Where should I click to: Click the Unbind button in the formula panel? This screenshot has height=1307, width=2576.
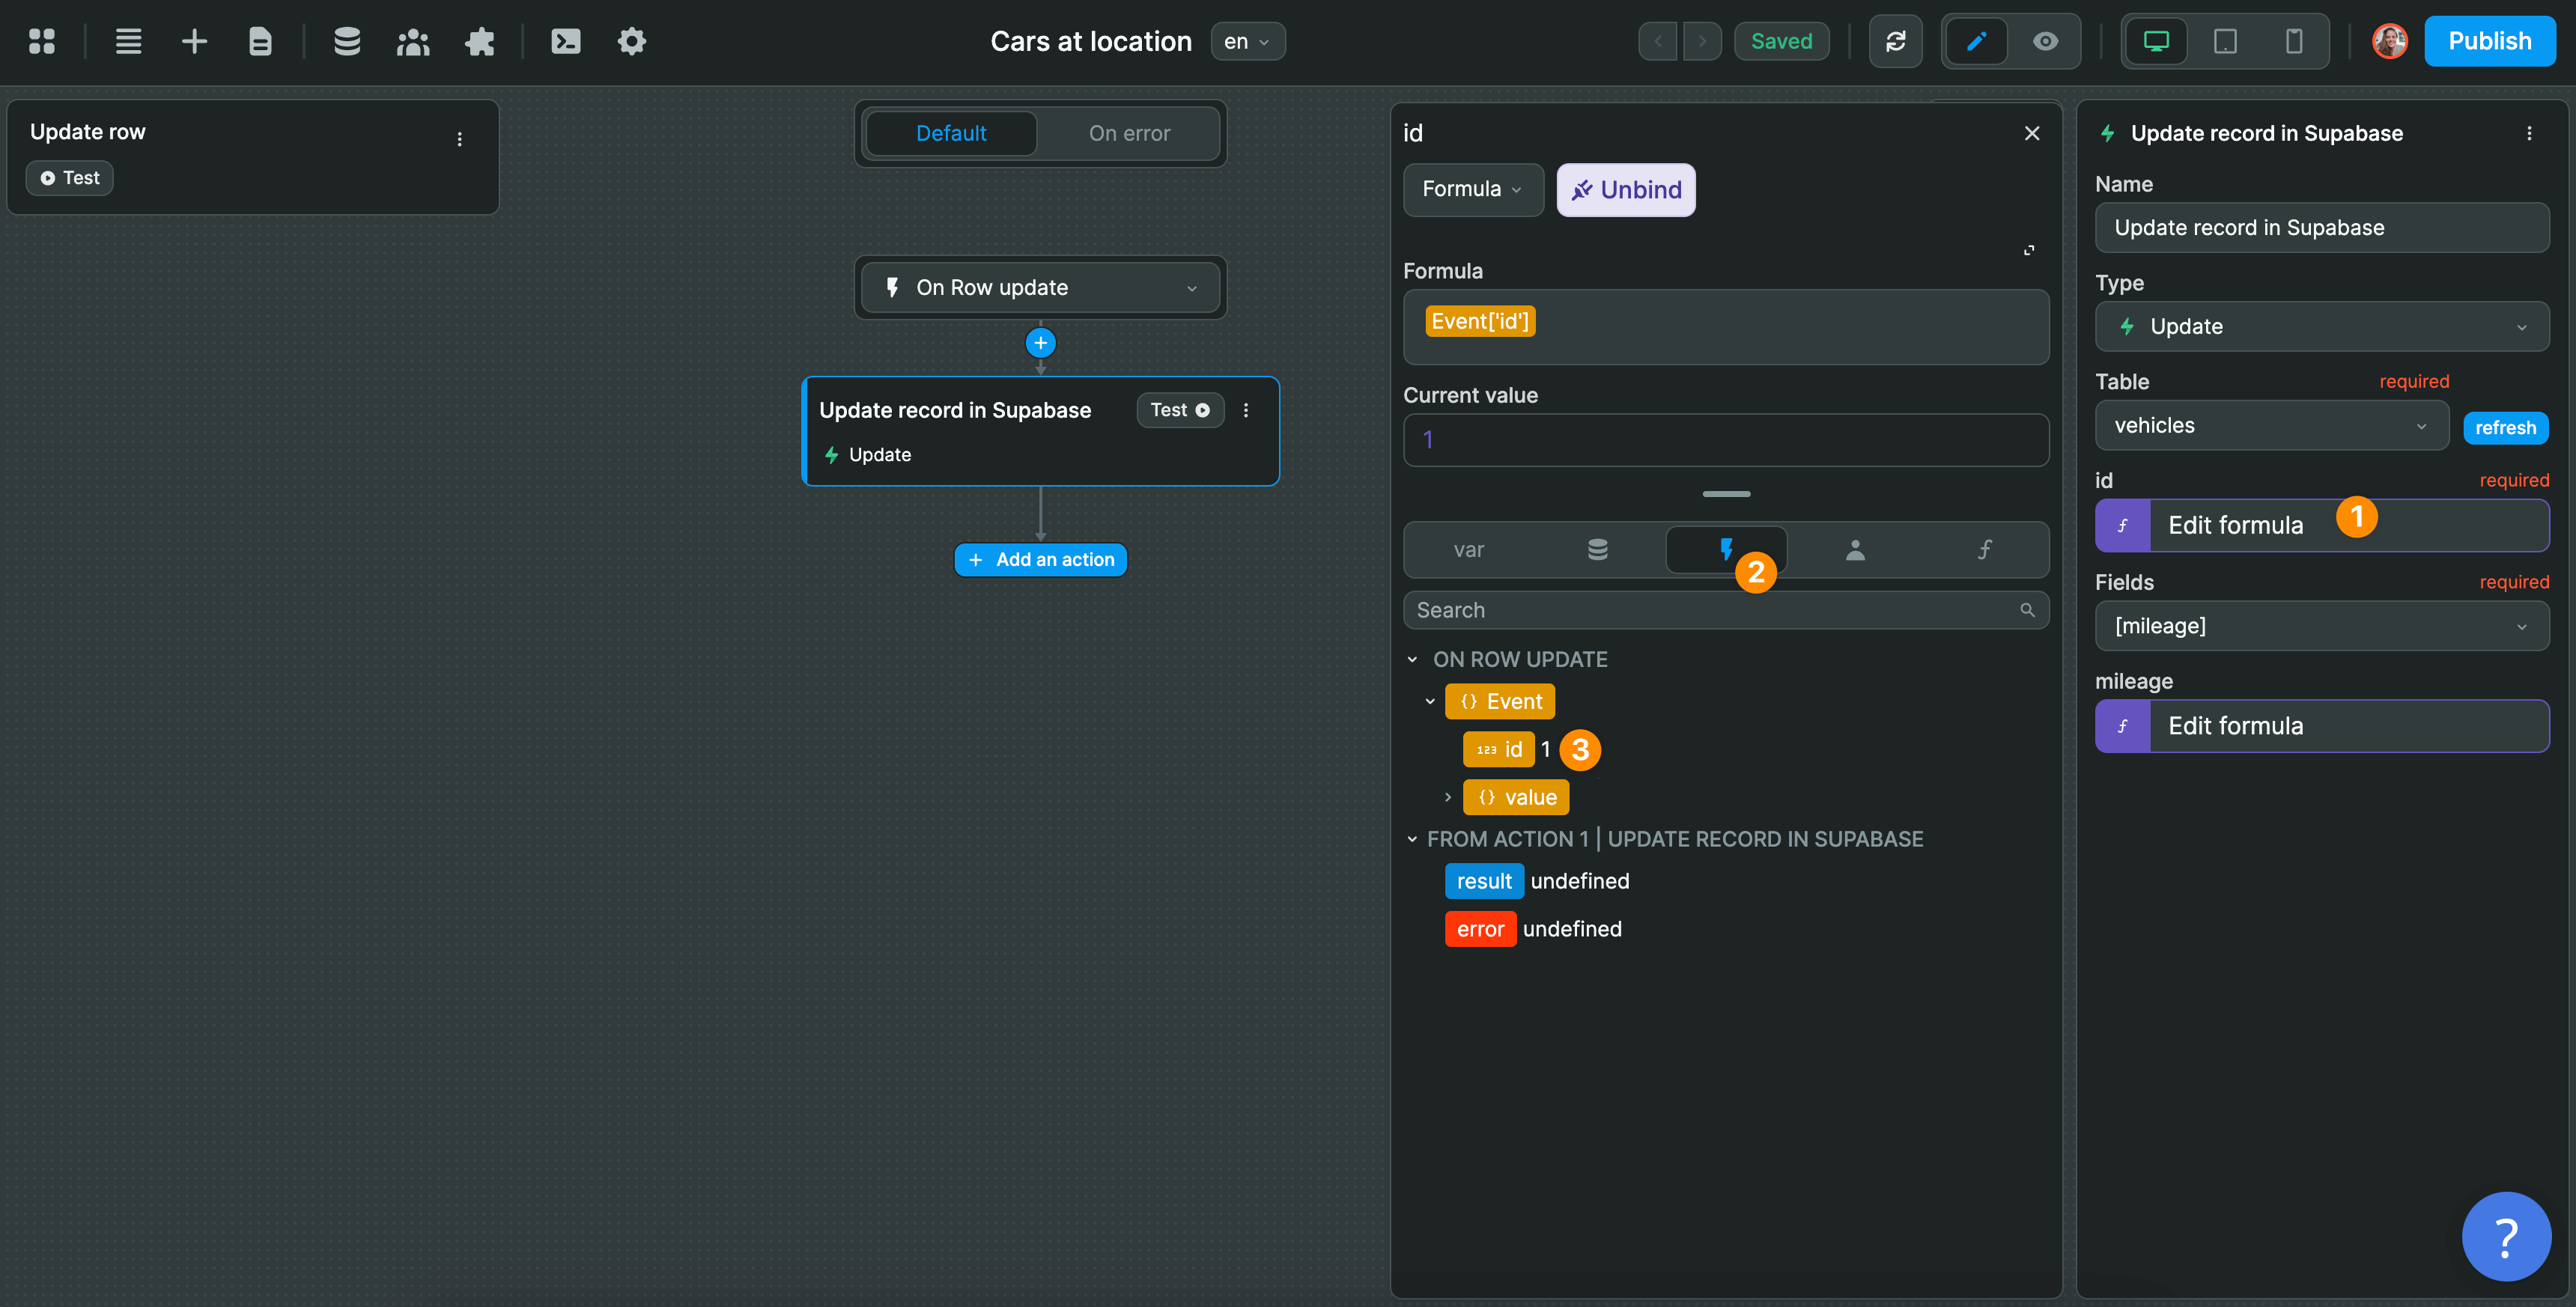click(x=1625, y=189)
